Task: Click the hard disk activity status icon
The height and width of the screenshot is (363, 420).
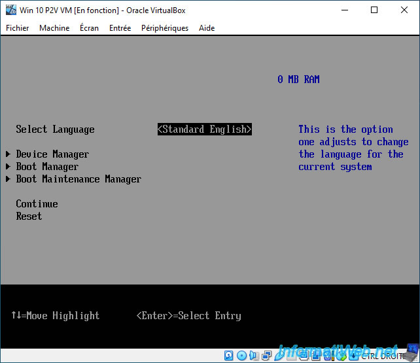Action: (229, 356)
